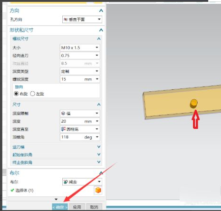Click the 确定 confirm button
Viewport: 221px width, 211px height.
60,207
